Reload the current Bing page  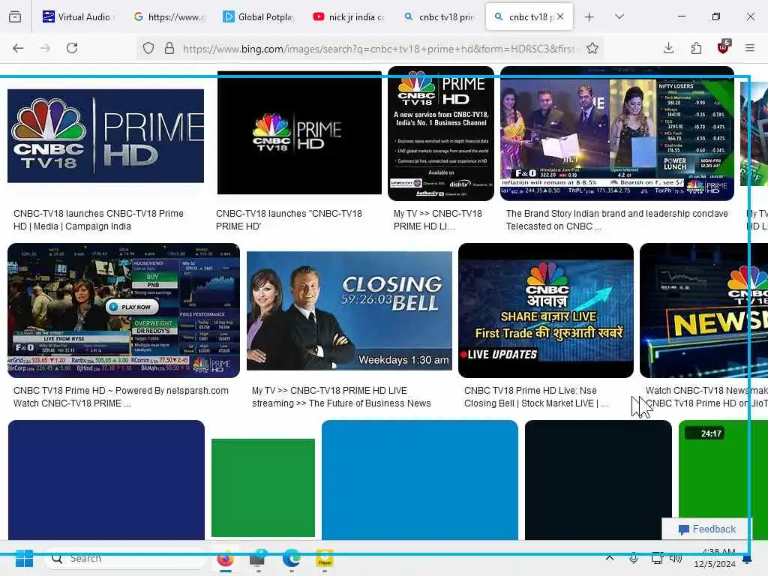pyautogui.click(x=72, y=48)
